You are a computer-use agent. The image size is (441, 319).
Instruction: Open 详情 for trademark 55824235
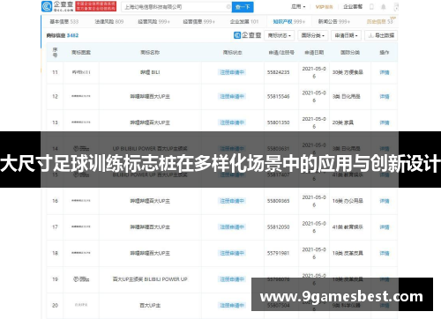pyautogui.click(x=385, y=72)
